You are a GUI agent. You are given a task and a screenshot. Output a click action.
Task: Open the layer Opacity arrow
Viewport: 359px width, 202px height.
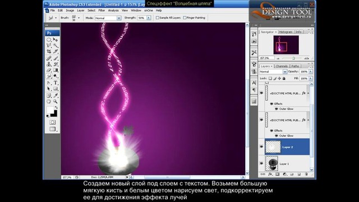[x=311, y=72]
